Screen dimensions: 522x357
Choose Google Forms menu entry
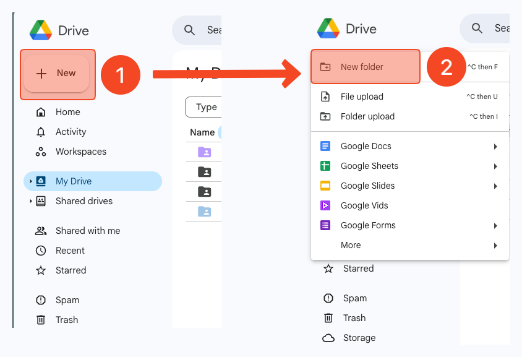(x=410, y=225)
